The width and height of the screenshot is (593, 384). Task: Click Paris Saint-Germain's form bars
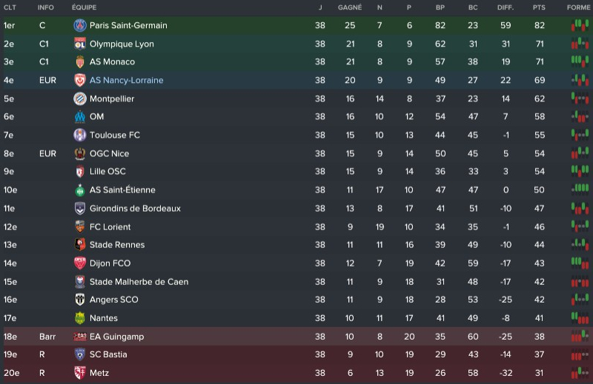pyautogui.click(x=578, y=25)
